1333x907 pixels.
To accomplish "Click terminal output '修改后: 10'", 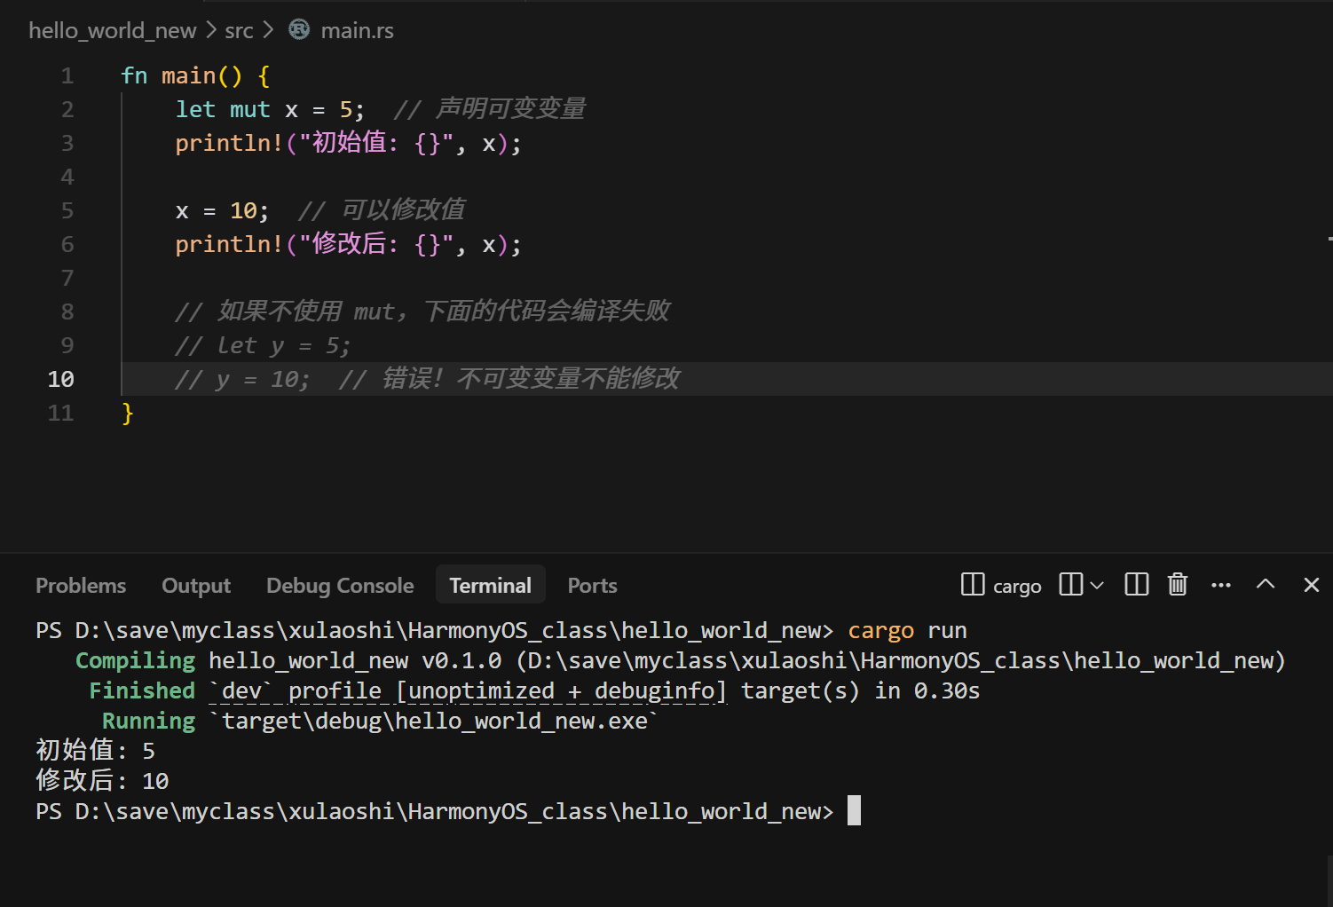I will (102, 781).
